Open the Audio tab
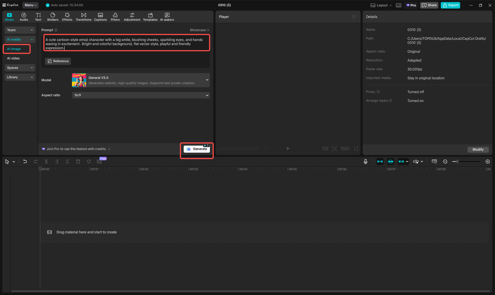 tap(24, 17)
